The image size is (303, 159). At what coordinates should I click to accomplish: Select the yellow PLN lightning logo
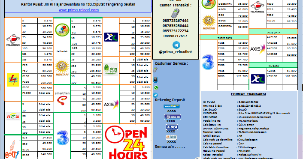[x=13, y=80]
